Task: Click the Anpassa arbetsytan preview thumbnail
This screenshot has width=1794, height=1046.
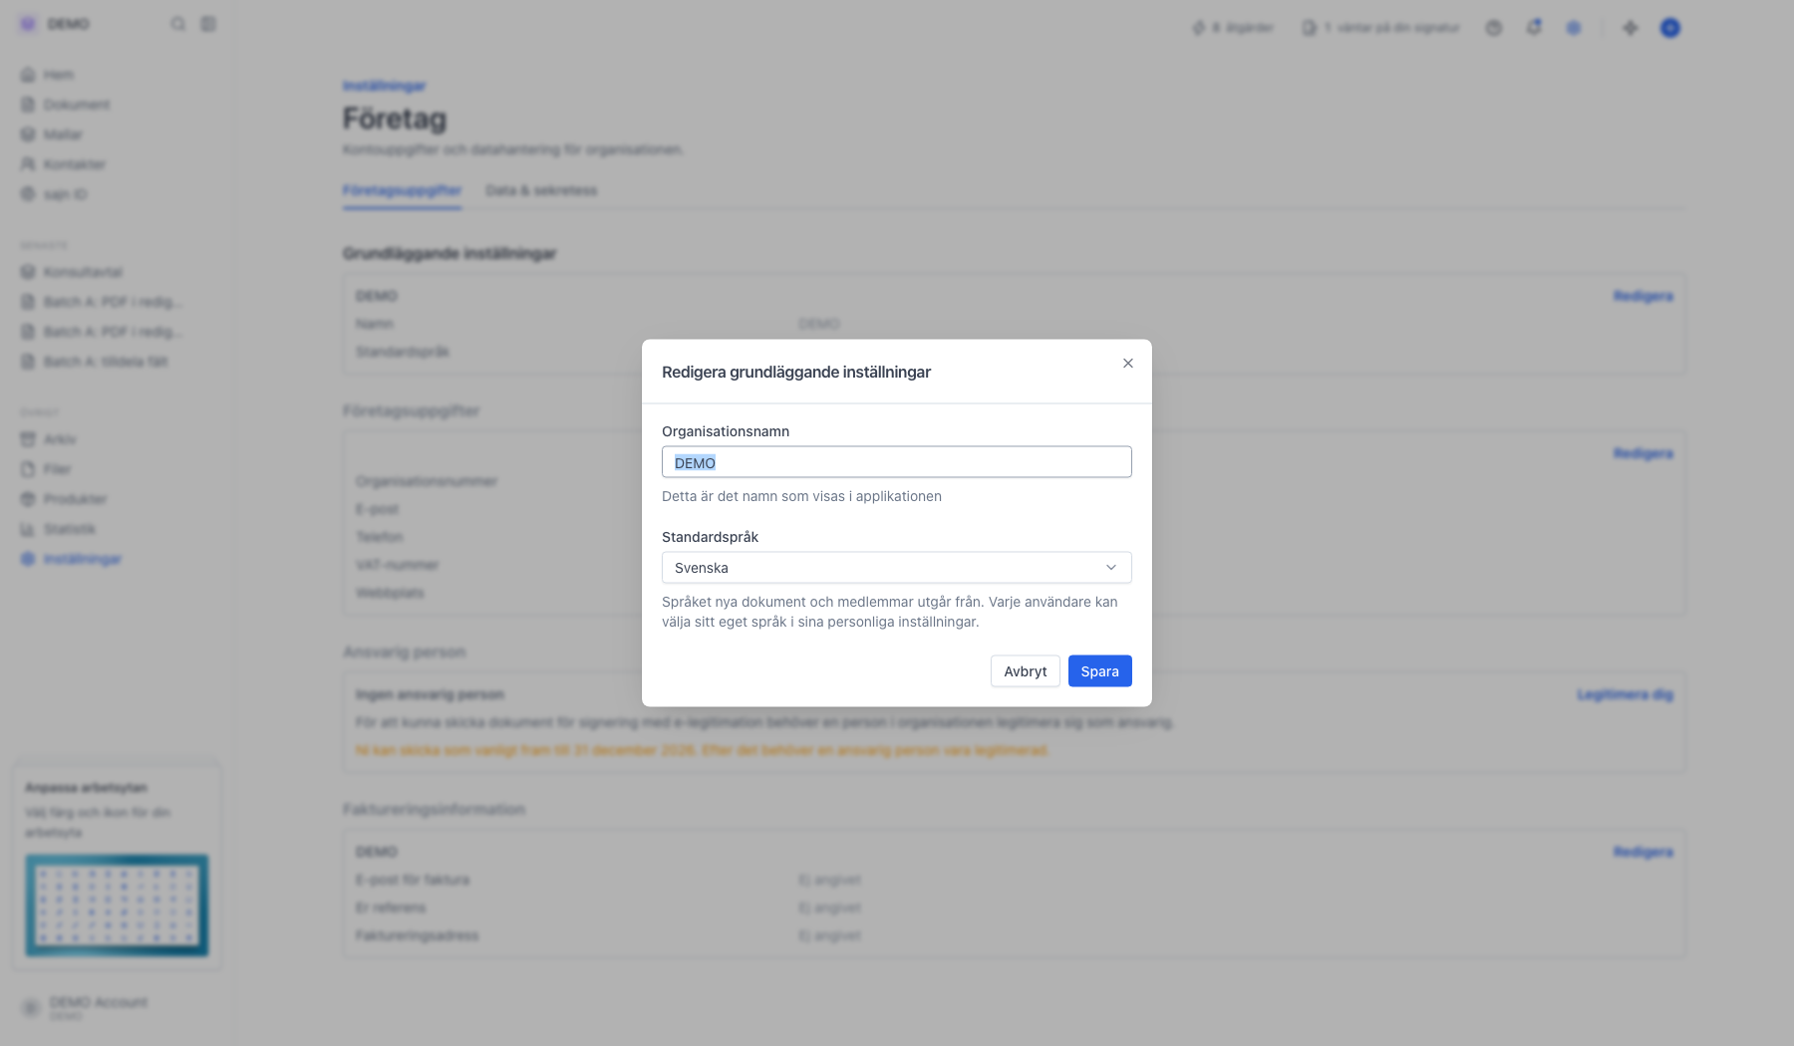Action: coord(117,906)
